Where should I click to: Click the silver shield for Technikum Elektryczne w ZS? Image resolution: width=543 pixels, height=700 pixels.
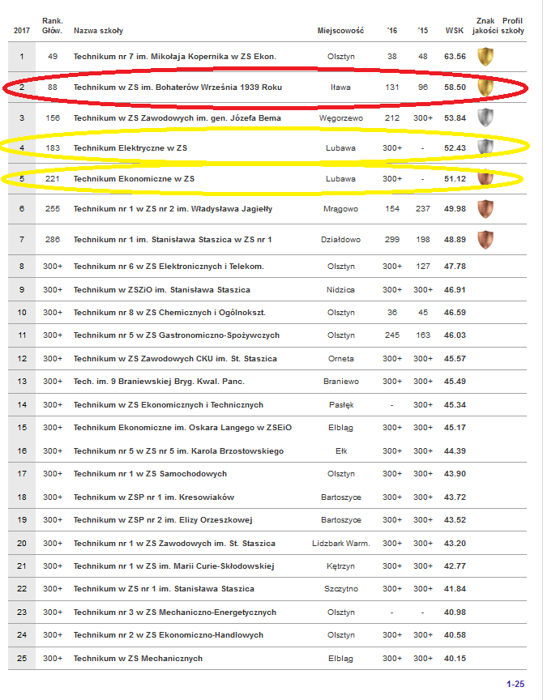pos(485,147)
